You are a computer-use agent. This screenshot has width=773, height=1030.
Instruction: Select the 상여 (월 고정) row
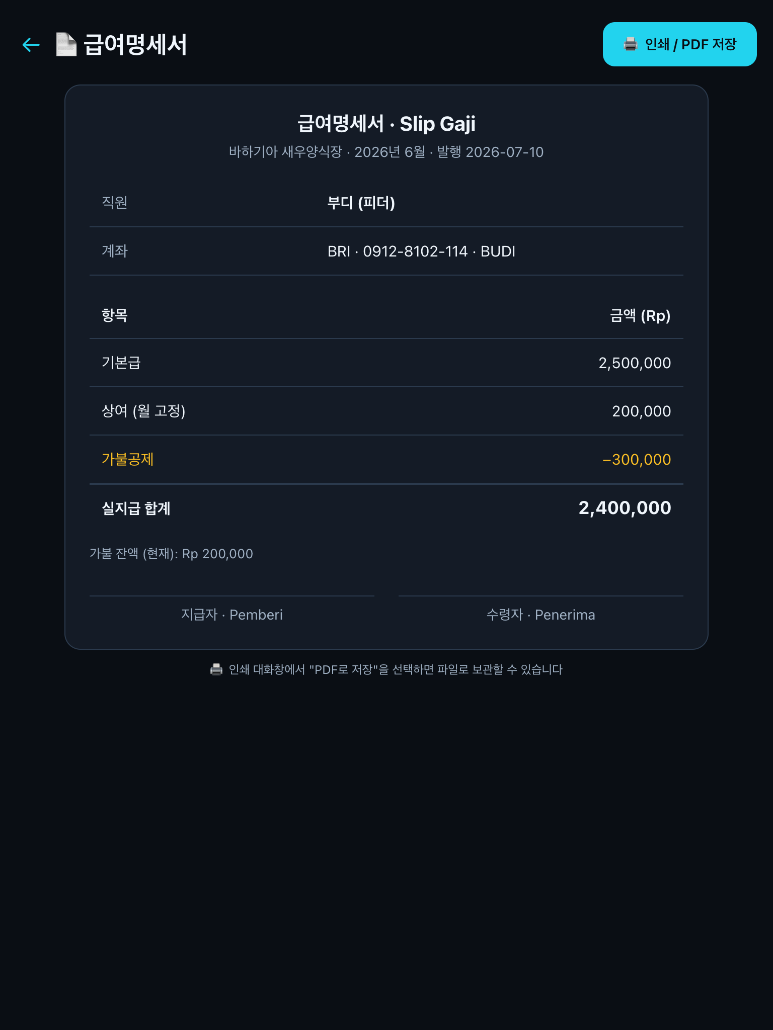coord(386,411)
